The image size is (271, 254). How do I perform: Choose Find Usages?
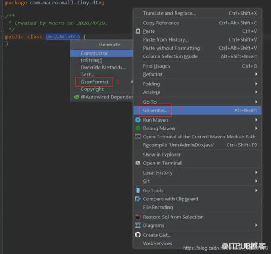pos(197,66)
